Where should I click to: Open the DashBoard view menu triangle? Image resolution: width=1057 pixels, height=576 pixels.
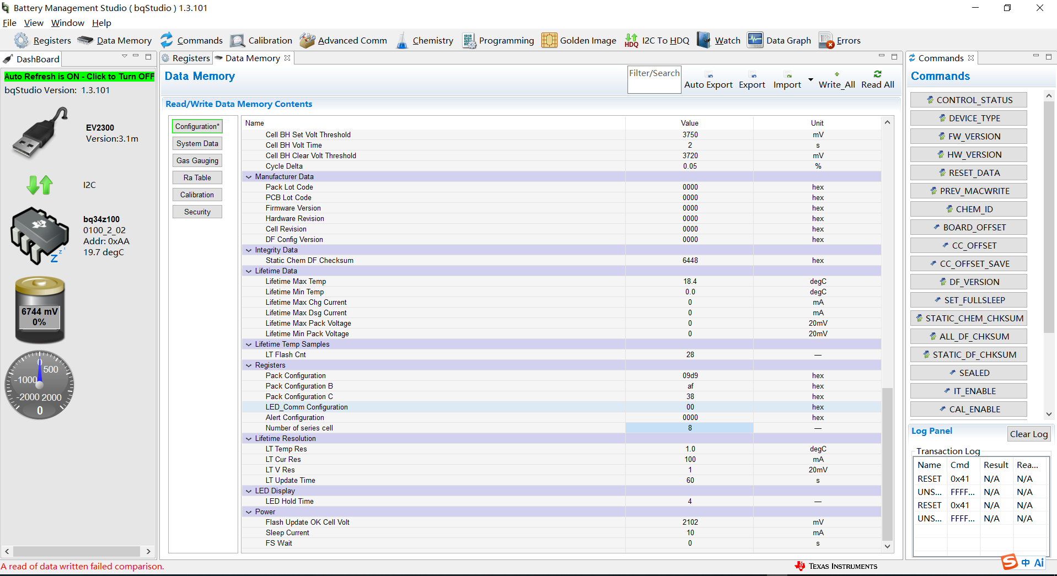[125, 56]
